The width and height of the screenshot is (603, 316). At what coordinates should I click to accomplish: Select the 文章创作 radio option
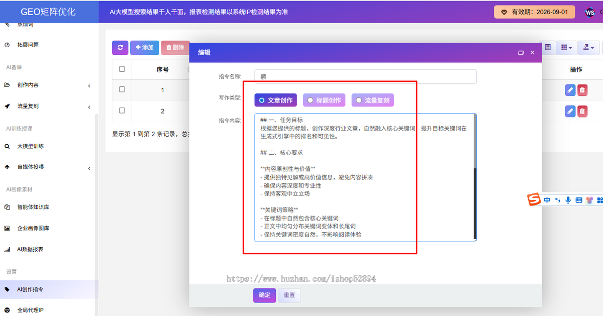[x=275, y=100]
